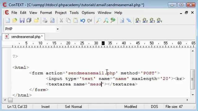
Task: Click the 'text' input type value
Action: tap(87, 79)
